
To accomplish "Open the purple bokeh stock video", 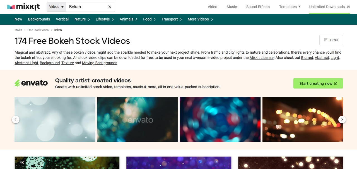I will tap(179, 163).
